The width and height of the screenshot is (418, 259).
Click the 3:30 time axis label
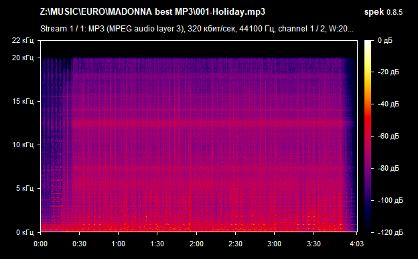pyautogui.click(x=313, y=244)
